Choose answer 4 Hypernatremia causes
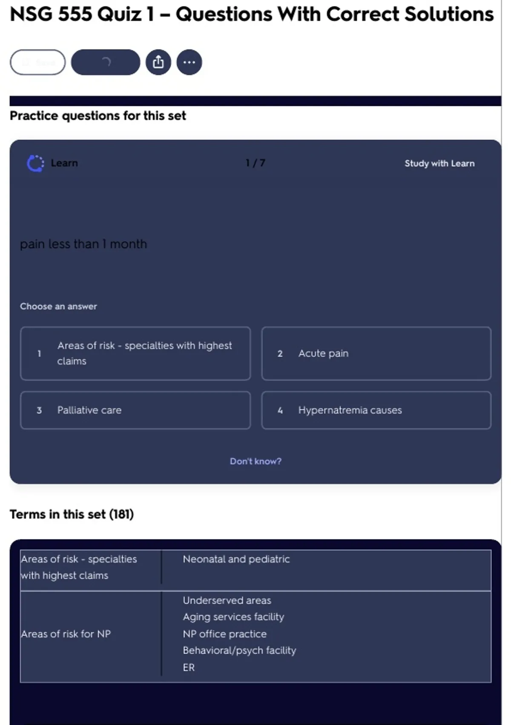This screenshot has width=511, height=725. click(376, 410)
